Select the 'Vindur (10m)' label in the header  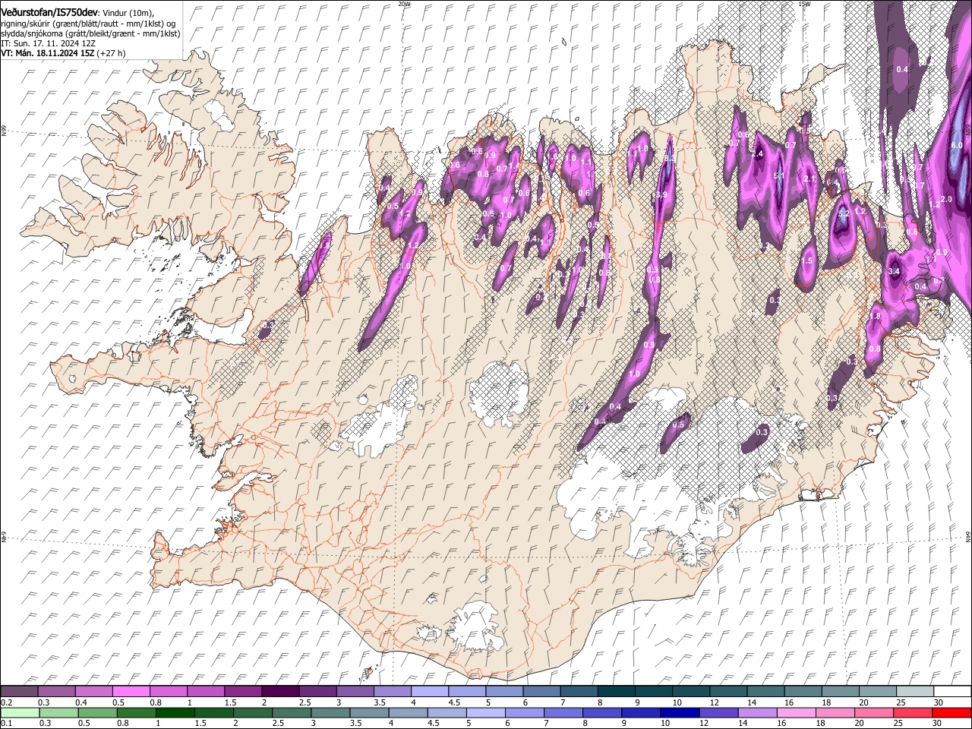128,13
